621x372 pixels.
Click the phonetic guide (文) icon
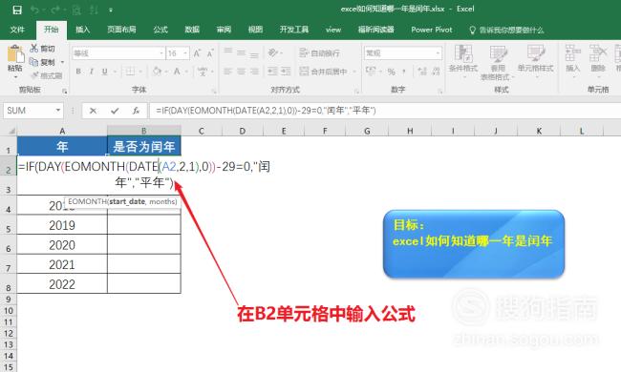pyautogui.click(x=203, y=72)
